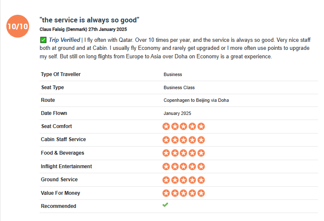Click the green Recommended checkmark
Viewport: 324px width, 221px height.
[165, 205]
